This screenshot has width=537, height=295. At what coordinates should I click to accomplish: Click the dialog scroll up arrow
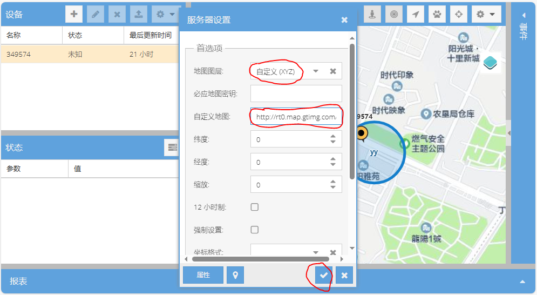[352, 38]
